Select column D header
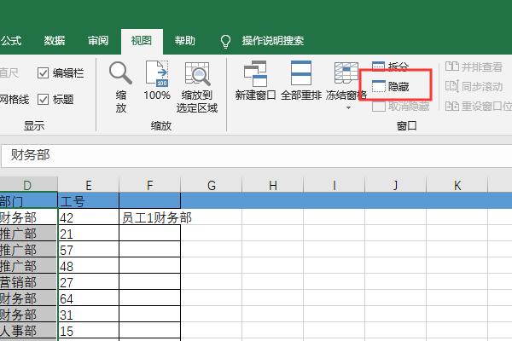512x341 pixels. [28, 185]
